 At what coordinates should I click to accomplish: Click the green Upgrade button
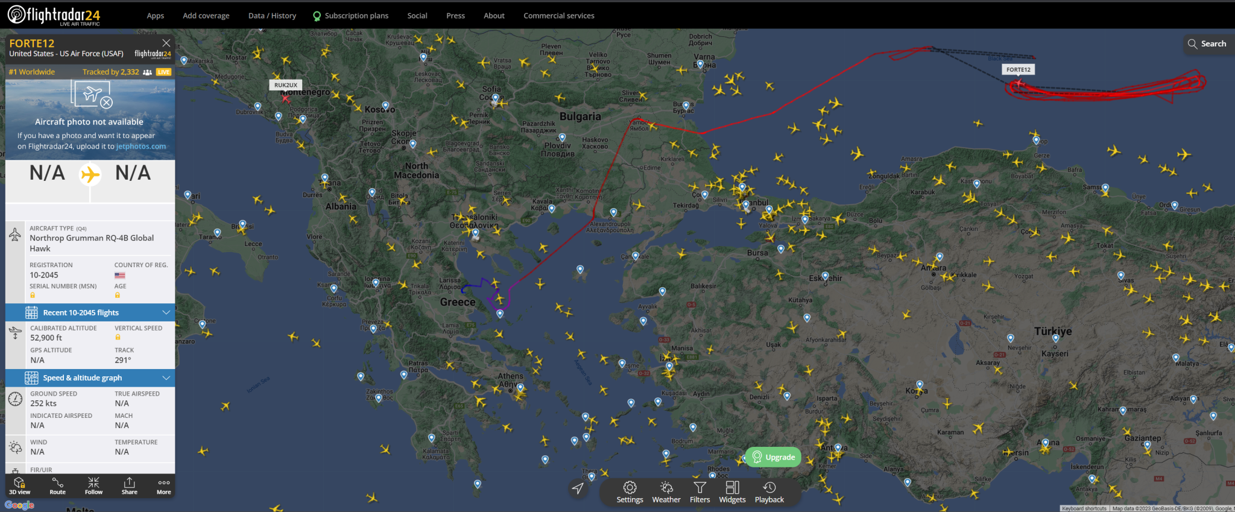click(773, 457)
